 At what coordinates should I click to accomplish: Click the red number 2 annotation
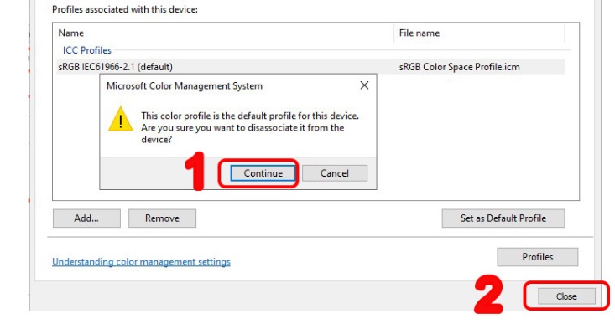point(488,295)
